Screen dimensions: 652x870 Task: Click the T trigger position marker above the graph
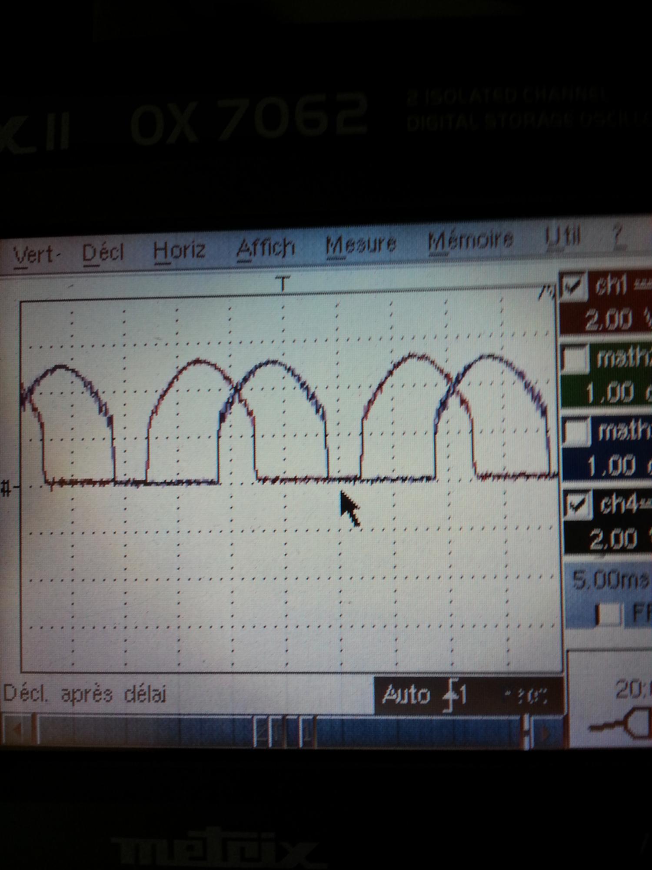tap(283, 284)
